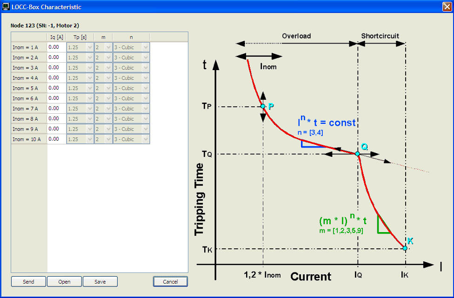Viewport: 454px width, 298px height.
Task: Click the LOCC-Box title bar icon
Action: click(x=6, y=7)
